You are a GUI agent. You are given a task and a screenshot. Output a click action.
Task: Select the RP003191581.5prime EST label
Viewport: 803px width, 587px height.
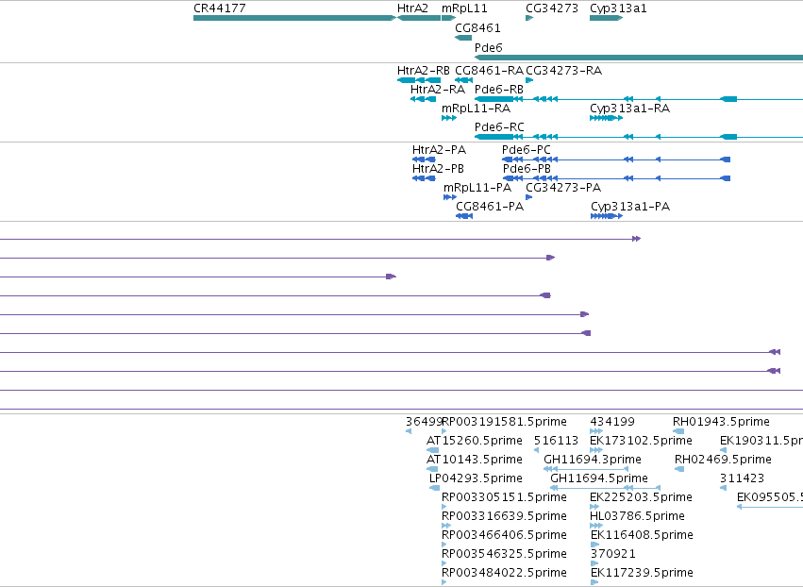point(505,422)
